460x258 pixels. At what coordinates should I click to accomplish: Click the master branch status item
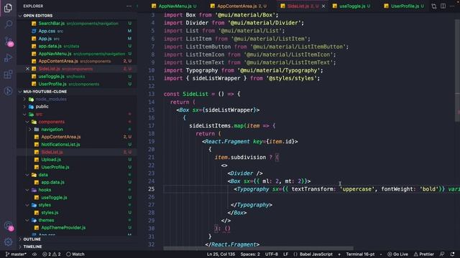(17, 254)
